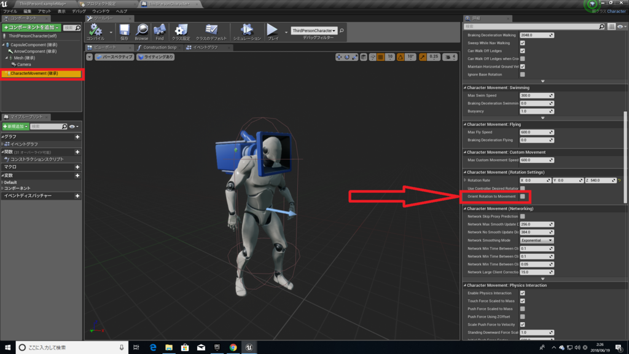Toggle Sweep While Nav Walking checkbox

(522, 43)
